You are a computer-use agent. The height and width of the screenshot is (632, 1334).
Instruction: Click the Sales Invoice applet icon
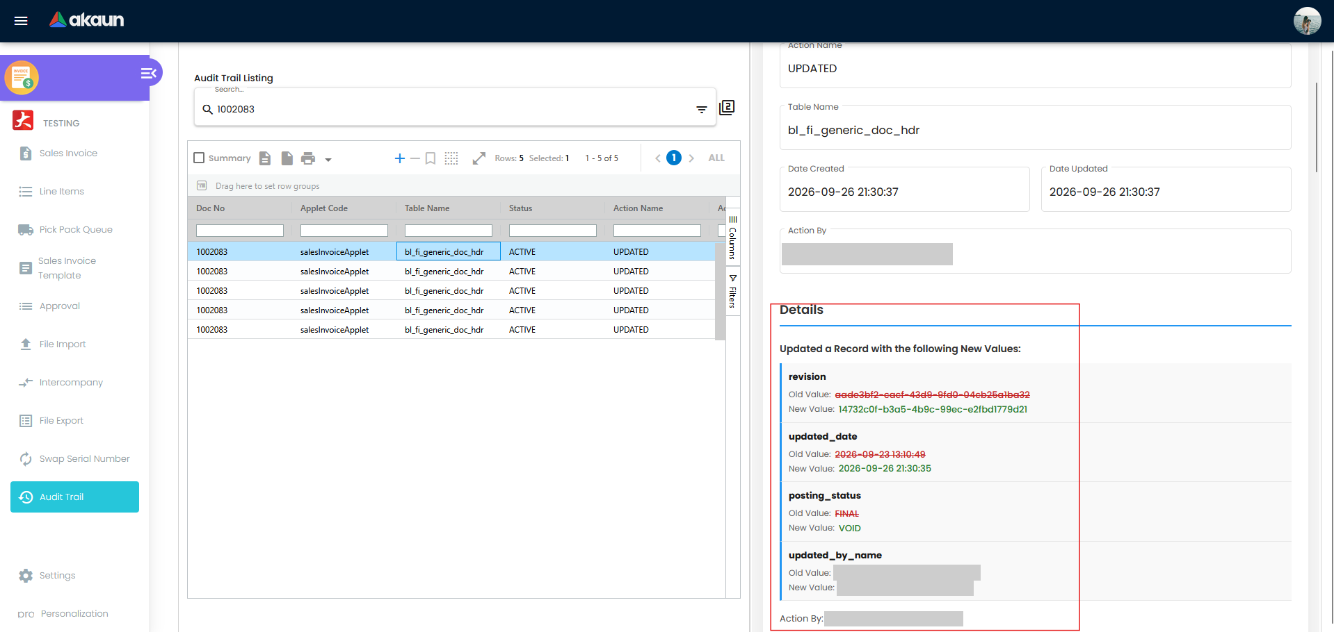click(x=22, y=78)
